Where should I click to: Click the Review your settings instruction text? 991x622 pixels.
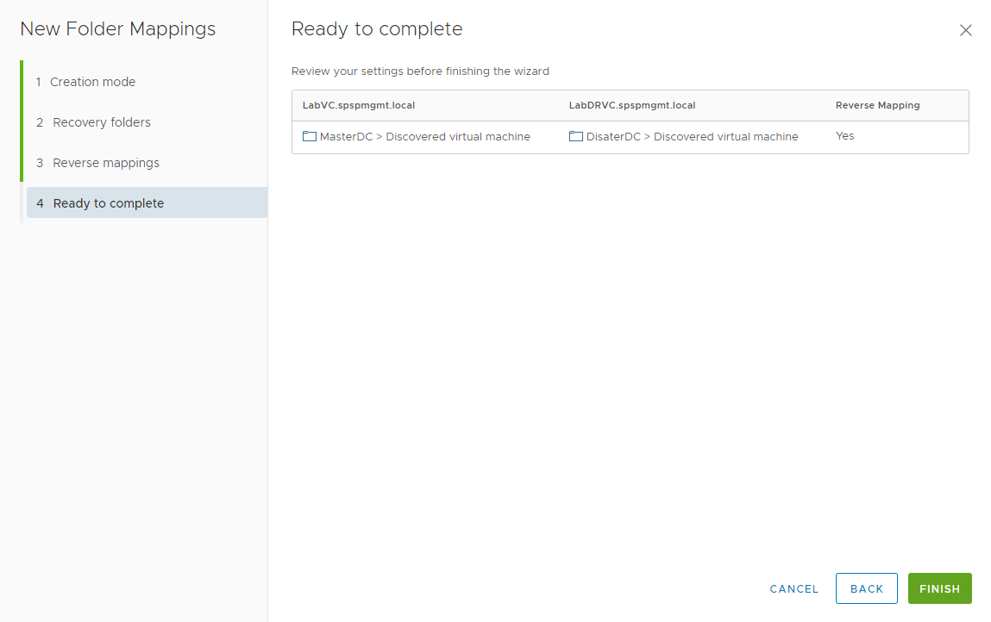(420, 72)
